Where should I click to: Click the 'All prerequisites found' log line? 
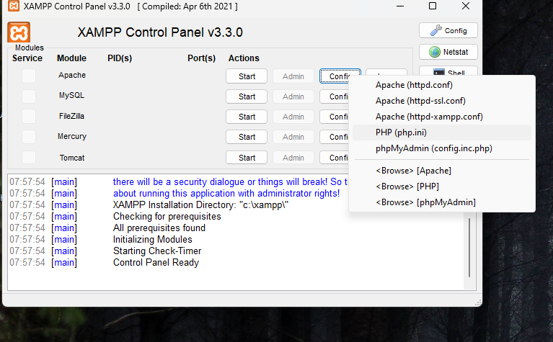click(159, 228)
